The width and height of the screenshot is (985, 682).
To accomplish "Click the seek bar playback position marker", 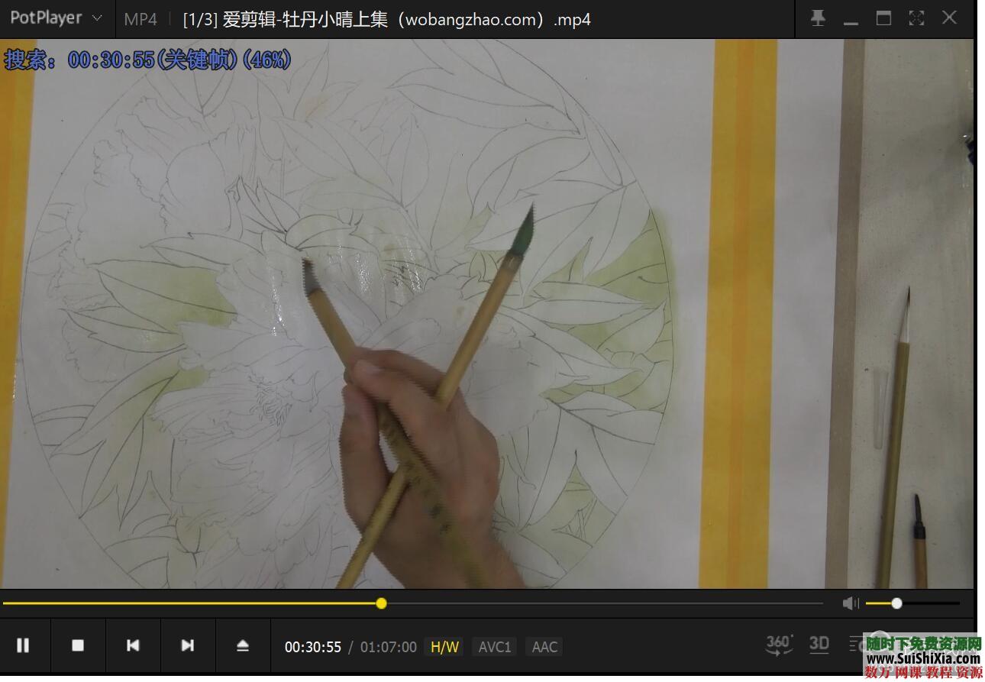I will [x=381, y=603].
